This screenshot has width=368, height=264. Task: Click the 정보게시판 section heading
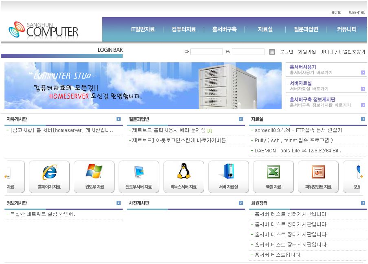[17, 203]
